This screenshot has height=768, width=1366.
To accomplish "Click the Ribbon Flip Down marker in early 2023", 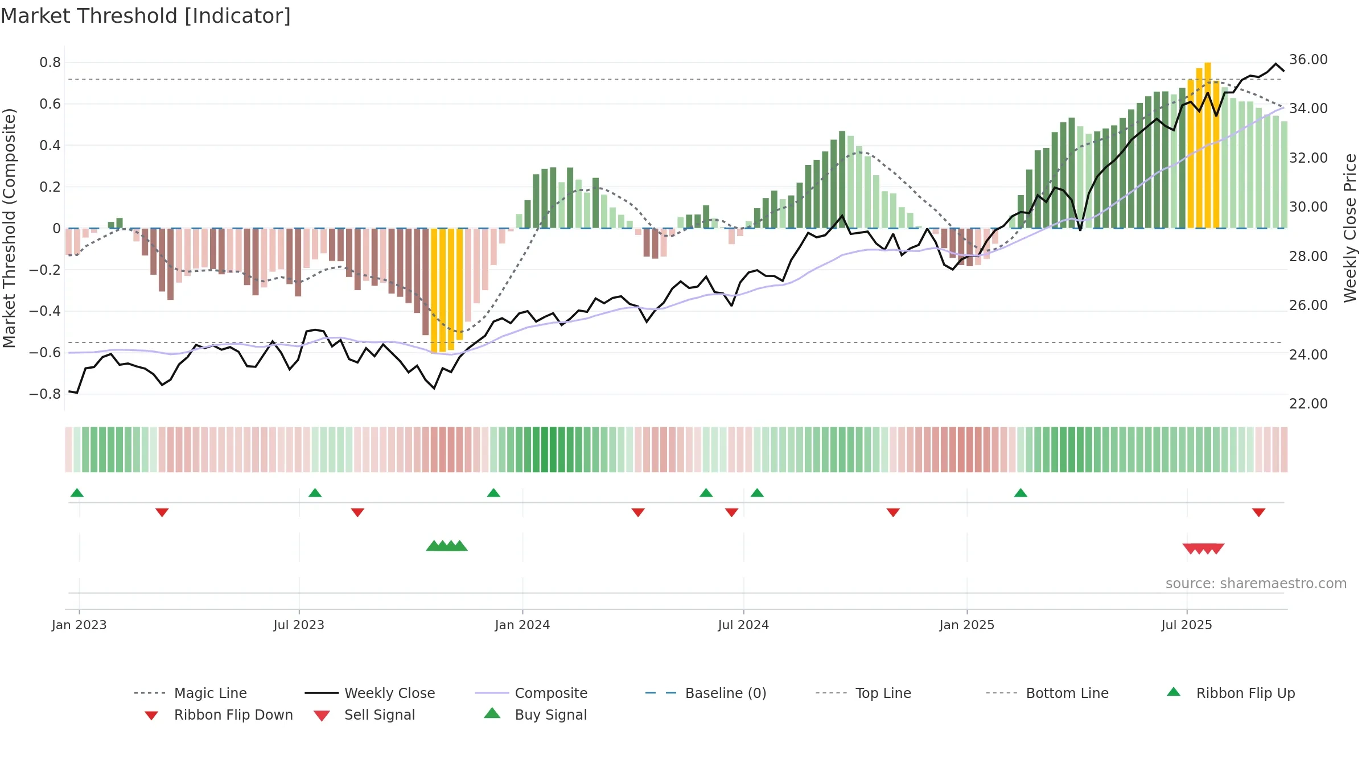I will (x=162, y=513).
